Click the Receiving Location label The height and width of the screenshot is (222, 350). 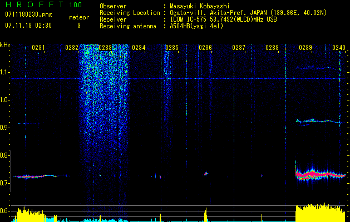[x=130, y=13]
